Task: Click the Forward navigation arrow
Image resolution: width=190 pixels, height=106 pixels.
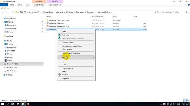Action: click(7, 12)
